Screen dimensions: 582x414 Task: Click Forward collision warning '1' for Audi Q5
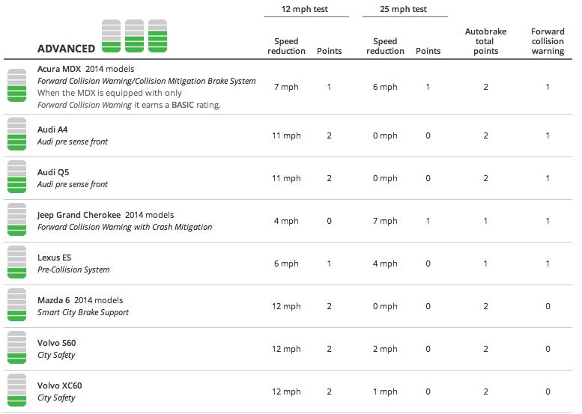point(548,178)
